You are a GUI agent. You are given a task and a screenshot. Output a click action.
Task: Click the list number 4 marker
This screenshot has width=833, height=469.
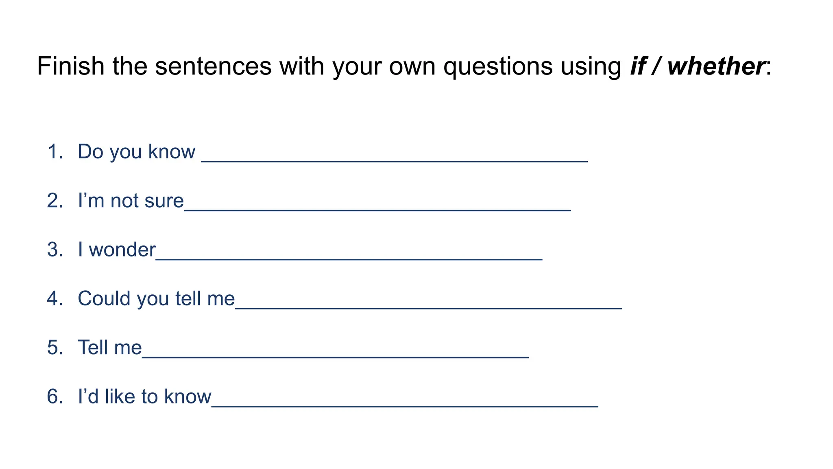(x=55, y=298)
